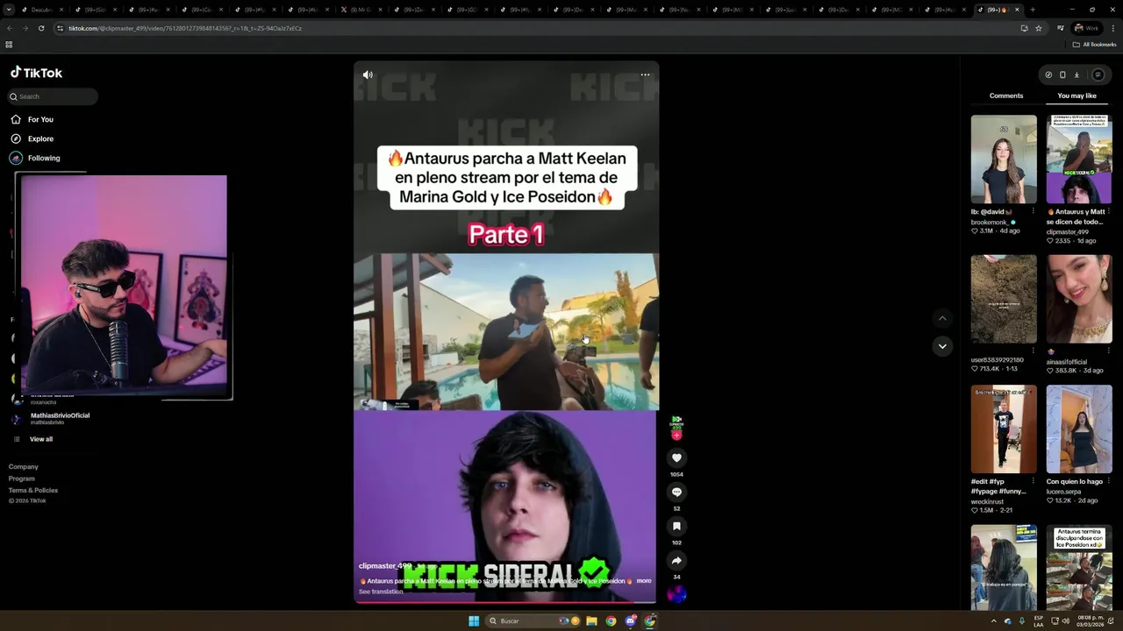Open Discord from the taskbar
Image resolution: width=1123 pixels, height=631 pixels.
(x=631, y=621)
